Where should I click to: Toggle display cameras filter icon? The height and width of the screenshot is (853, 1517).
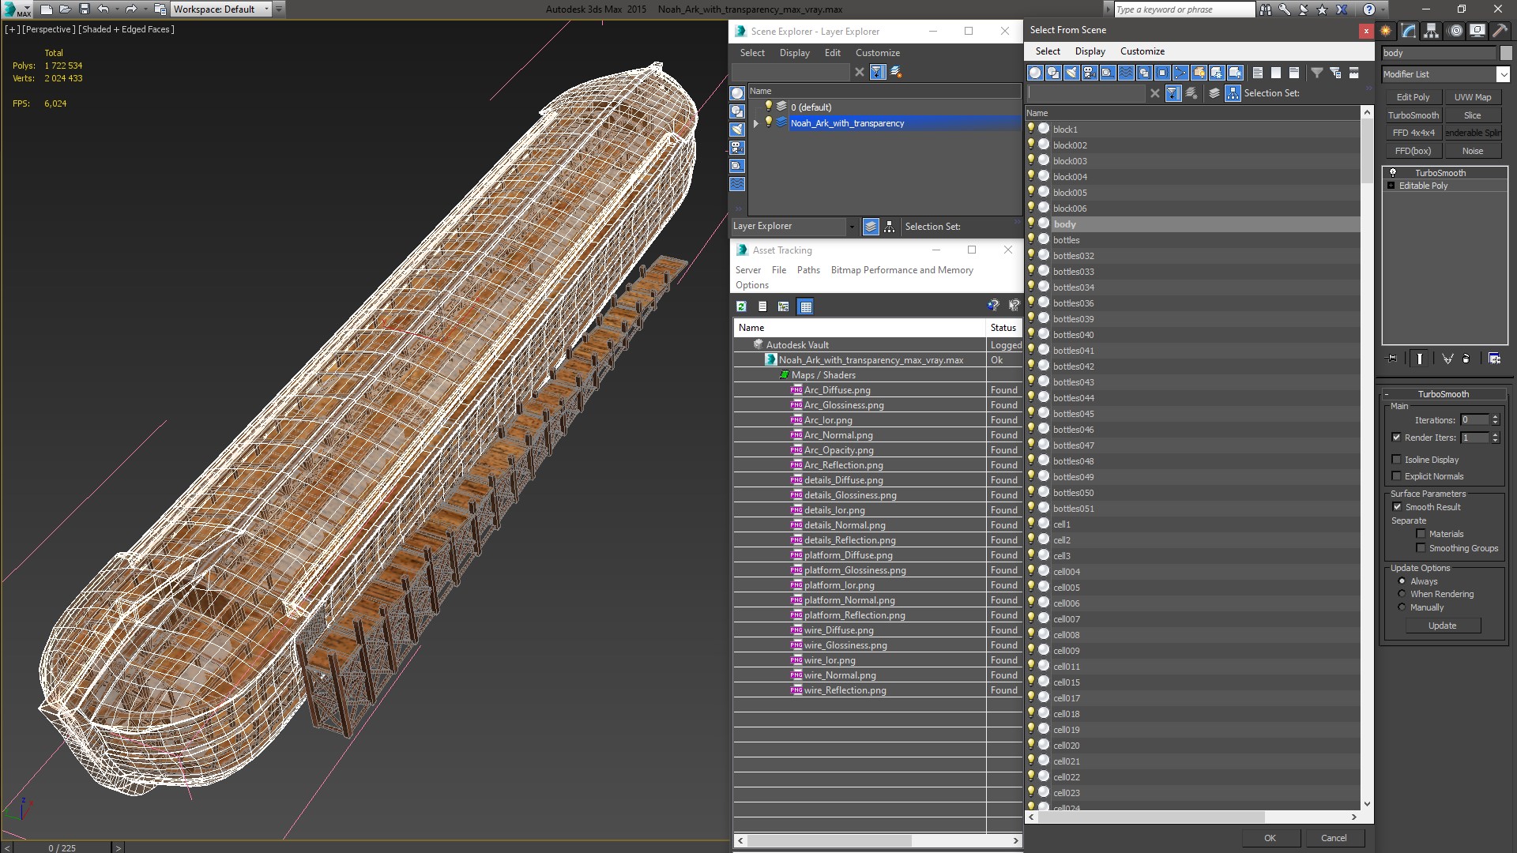[x=1090, y=73]
